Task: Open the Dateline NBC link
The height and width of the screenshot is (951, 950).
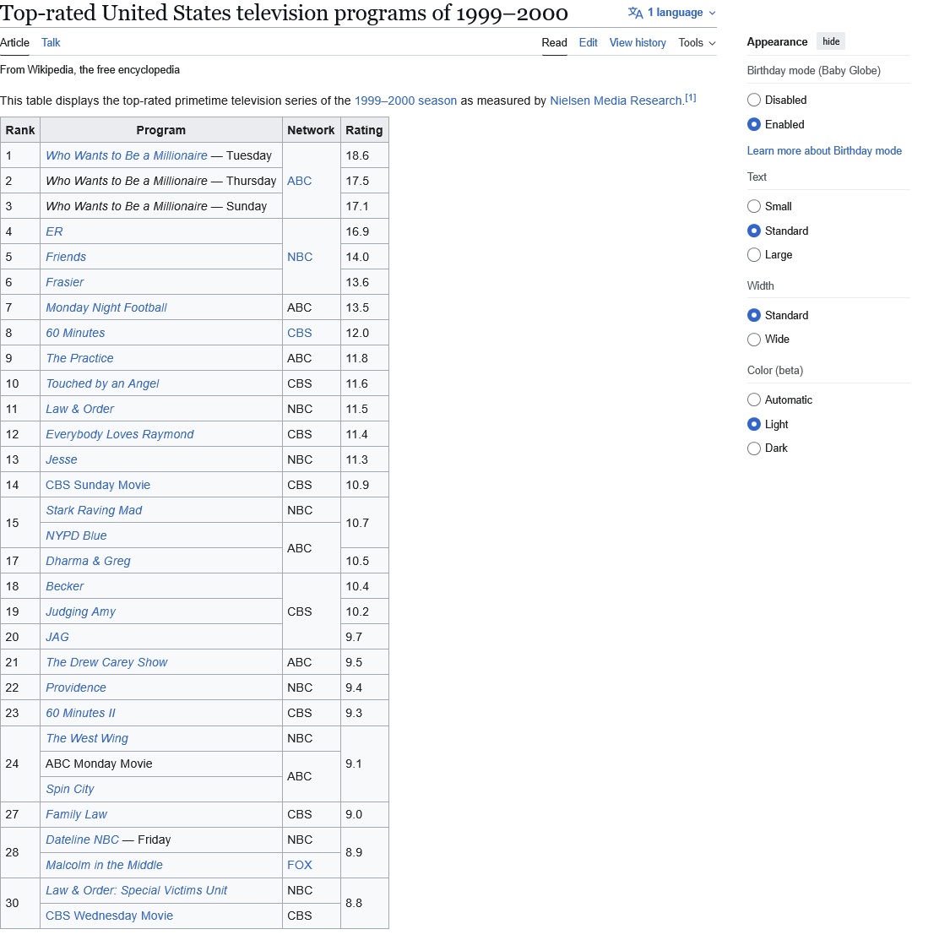Action: (x=83, y=840)
